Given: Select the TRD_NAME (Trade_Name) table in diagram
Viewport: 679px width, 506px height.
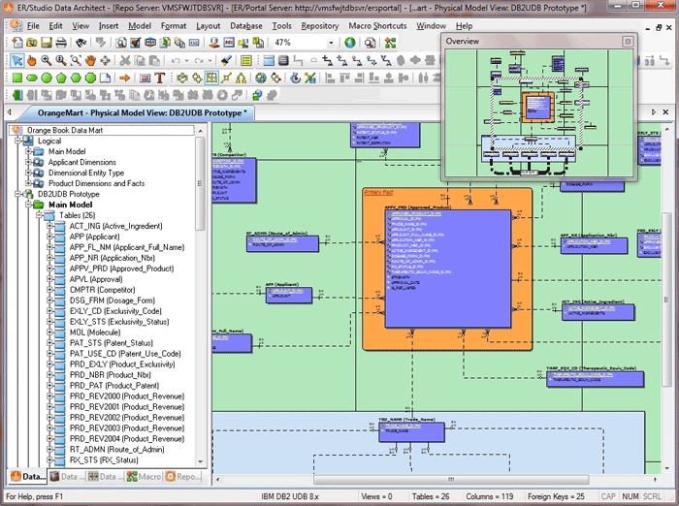Looking at the screenshot, I should coord(411,431).
